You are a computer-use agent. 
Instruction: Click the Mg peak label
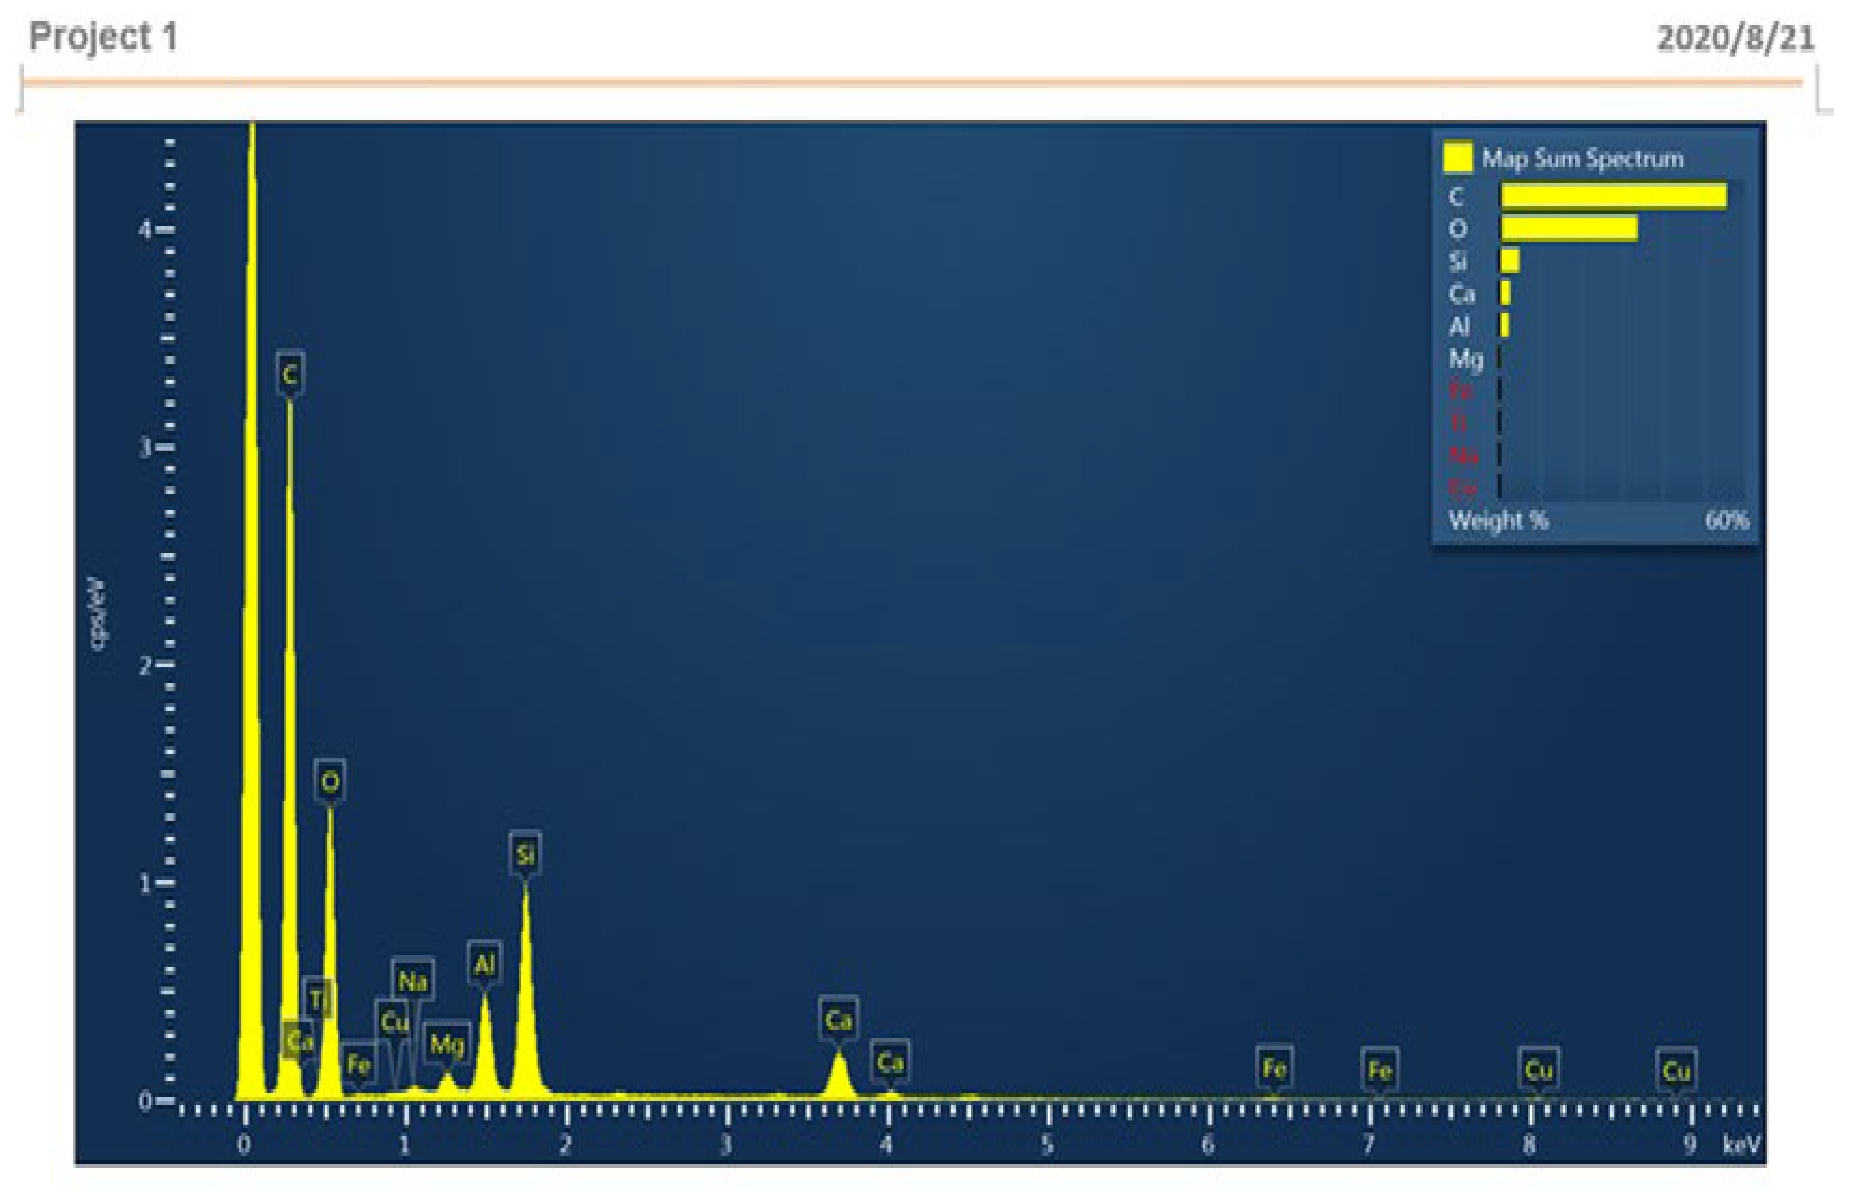tap(447, 1044)
